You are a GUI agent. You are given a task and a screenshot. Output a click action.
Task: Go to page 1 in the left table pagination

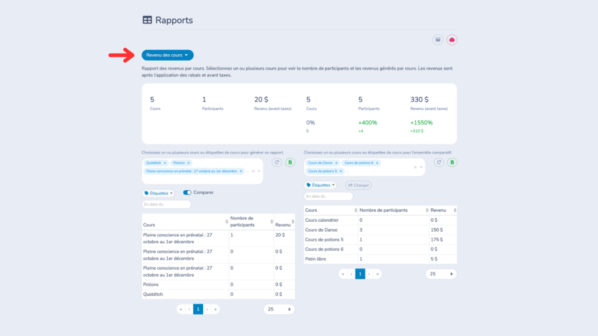tap(198, 309)
